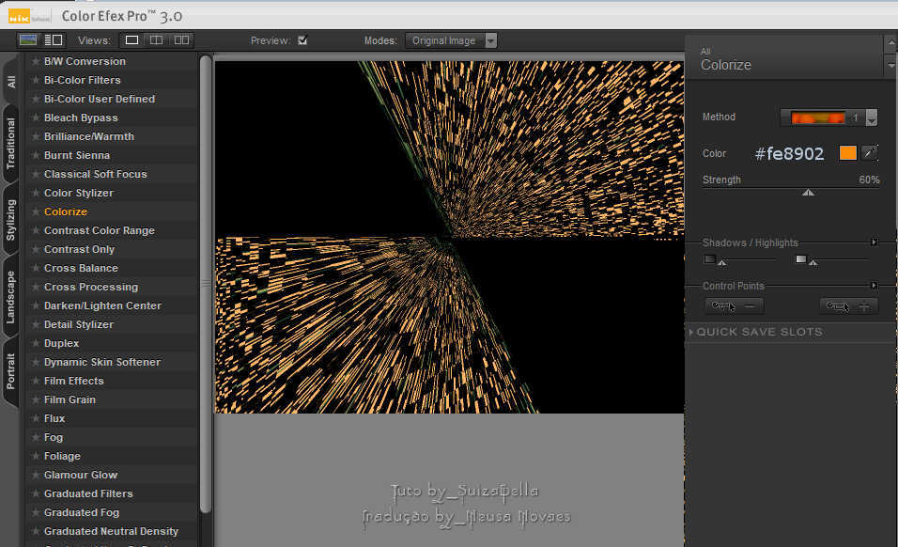Toggle favorite star for Bleach Bypass
This screenshot has height=547, width=898.
[36, 117]
